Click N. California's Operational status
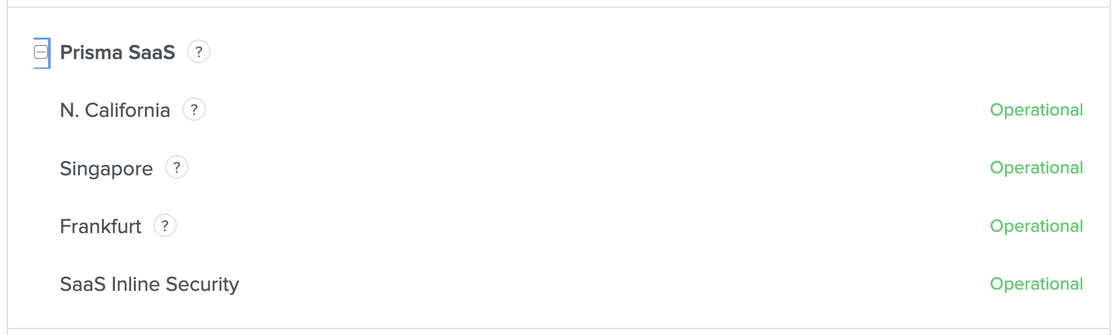Viewport: 1116px width, 335px height. [1036, 110]
